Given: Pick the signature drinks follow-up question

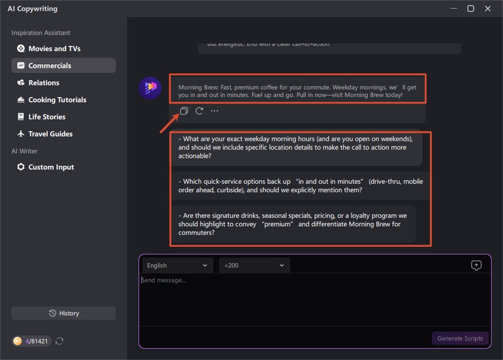Looking at the screenshot, I should (x=293, y=224).
